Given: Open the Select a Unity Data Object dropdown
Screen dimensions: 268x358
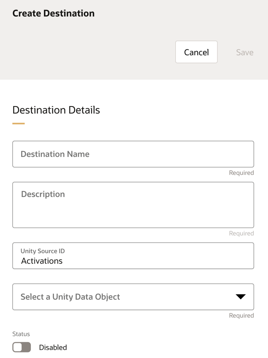Looking at the screenshot, I should pos(133,297).
